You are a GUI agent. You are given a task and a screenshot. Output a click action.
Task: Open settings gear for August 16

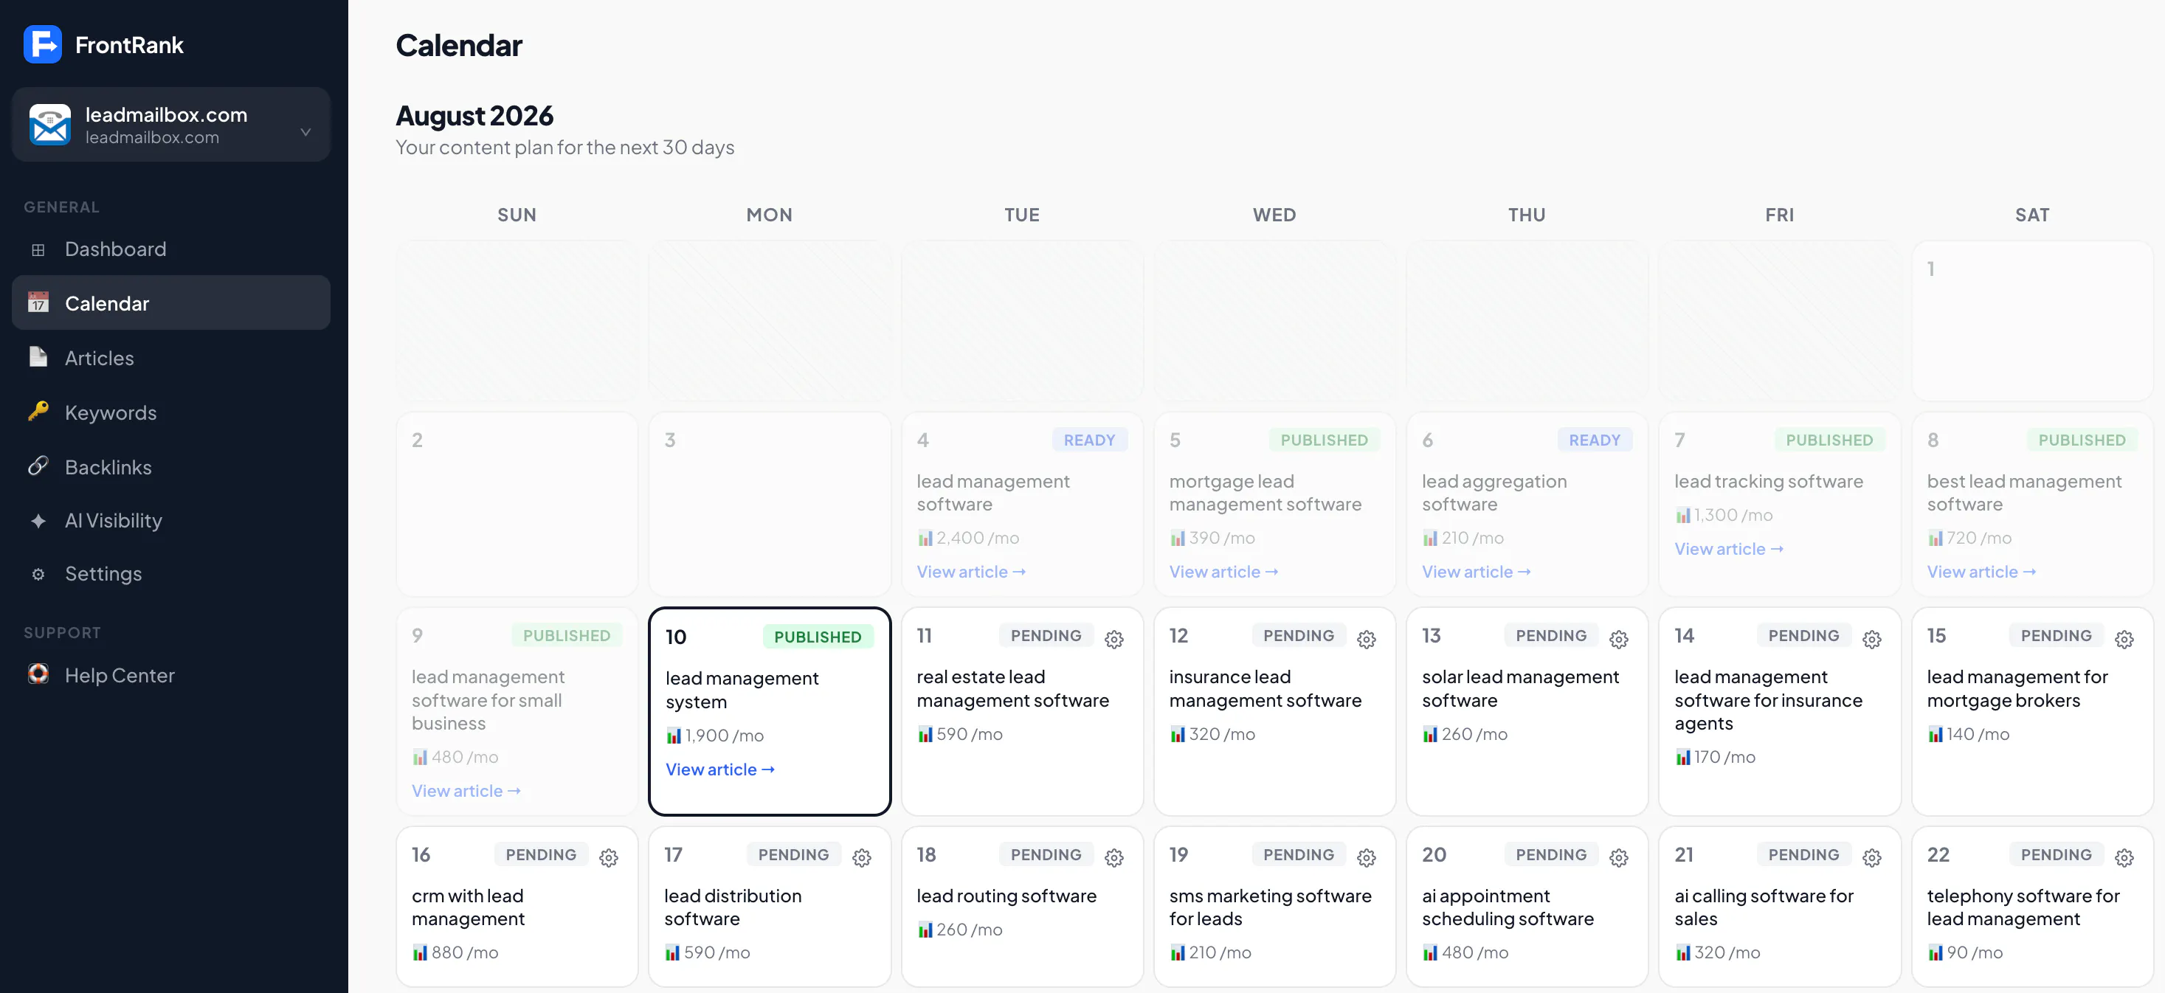pos(609,858)
